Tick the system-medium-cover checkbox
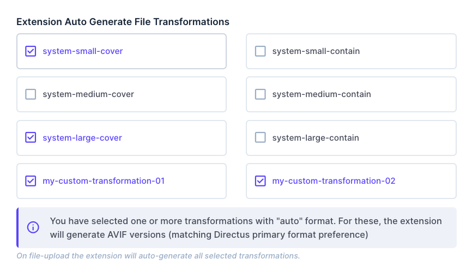 [31, 94]
